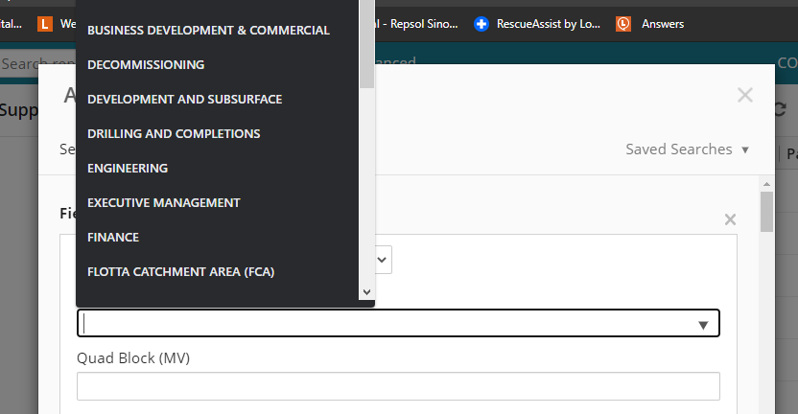
Task: Remove the field group with the small X
Action: [730, 219]
